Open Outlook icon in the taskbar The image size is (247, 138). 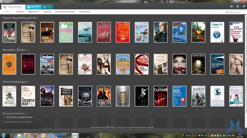tap(43, 135)
